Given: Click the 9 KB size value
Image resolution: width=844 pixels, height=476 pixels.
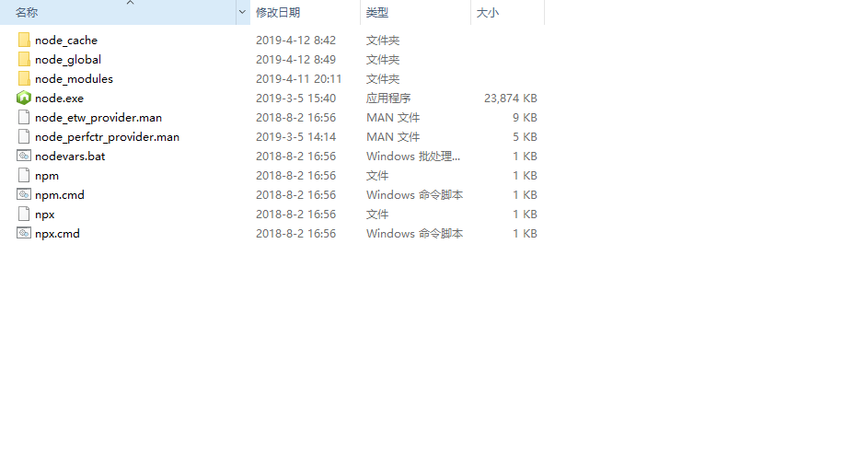Looking at the screenshot, I should [x=525, y=118].
